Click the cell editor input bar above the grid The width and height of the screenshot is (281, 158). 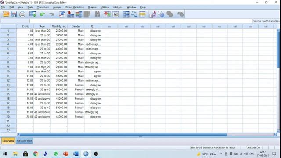point(140,21)
